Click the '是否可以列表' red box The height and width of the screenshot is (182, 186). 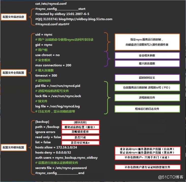point(80,143)
